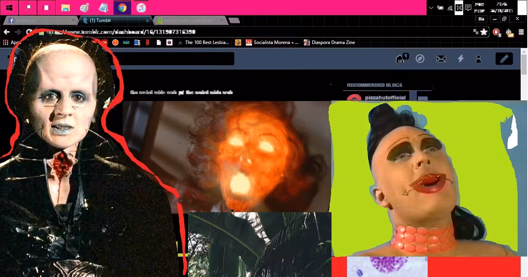528x277 pixels.
Task: Open the Wi-Fi network tray icon
Action: click(450, 8)
